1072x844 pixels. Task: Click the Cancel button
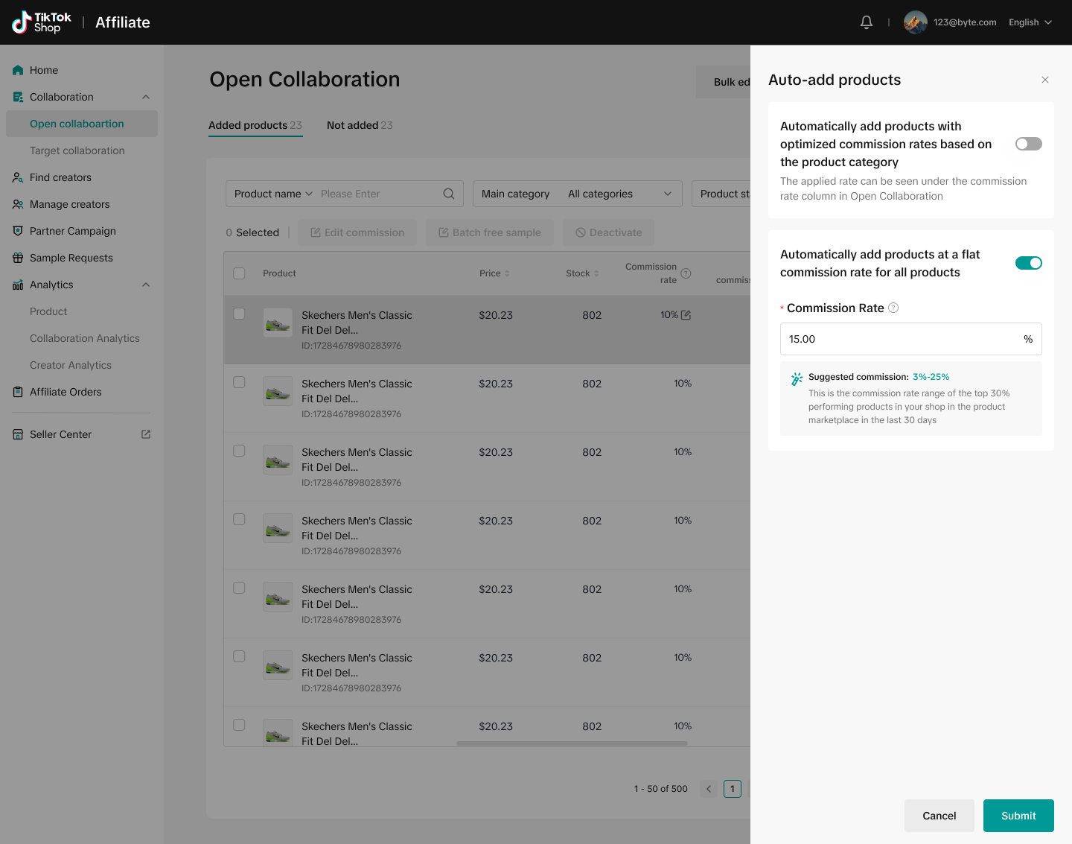click(x=939, y=816)
